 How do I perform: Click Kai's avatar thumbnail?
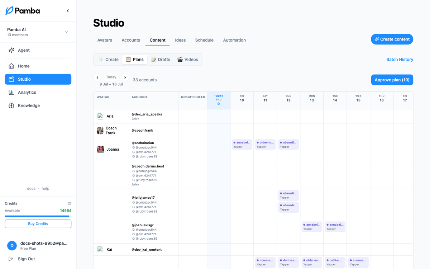(x=100, y=249)
